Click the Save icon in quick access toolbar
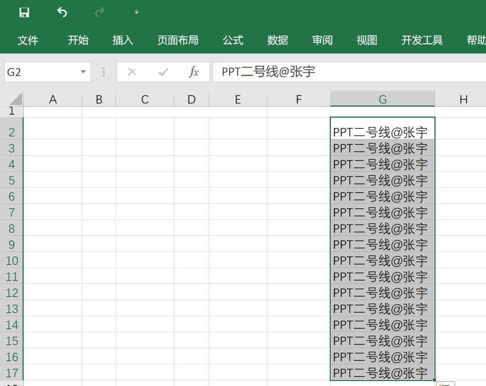 coord(24,13)
